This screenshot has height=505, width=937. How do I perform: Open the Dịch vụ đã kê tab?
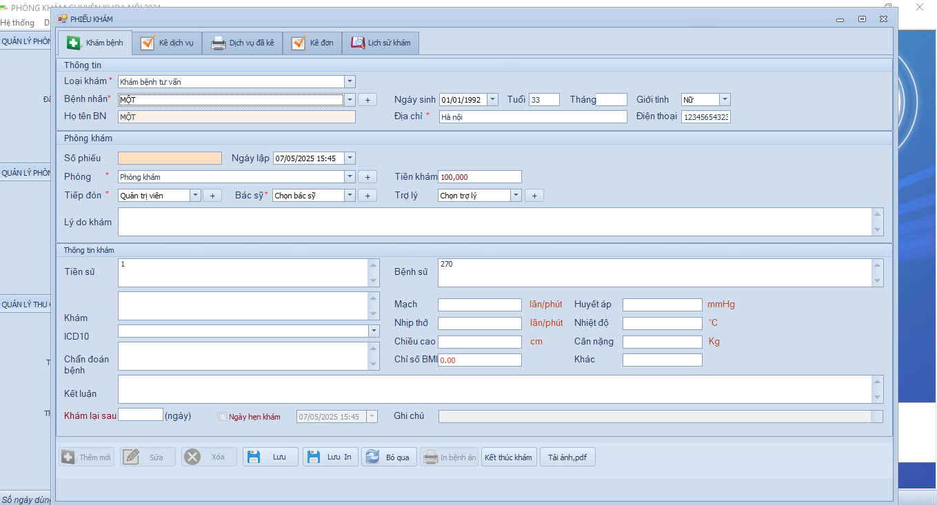(243, 43)
